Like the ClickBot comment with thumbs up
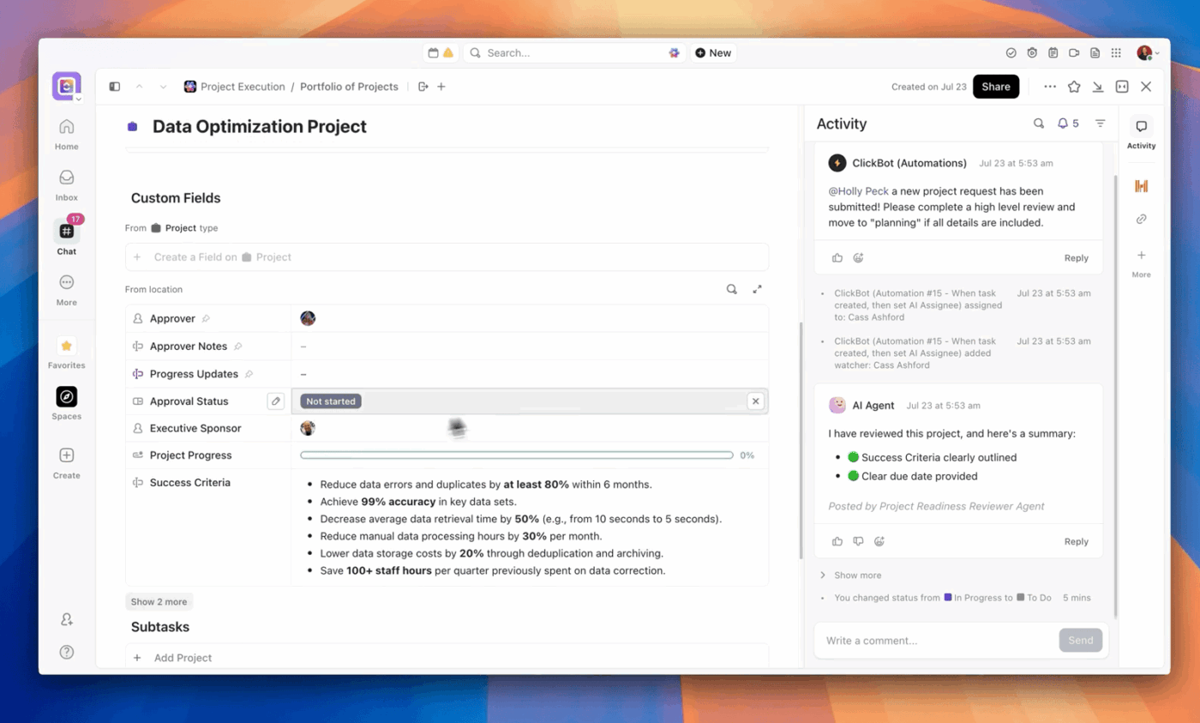 [837, 256]
